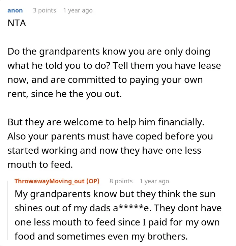
Task: Collapse OP's reply using the vertical thread line
Action: [8, 210]
